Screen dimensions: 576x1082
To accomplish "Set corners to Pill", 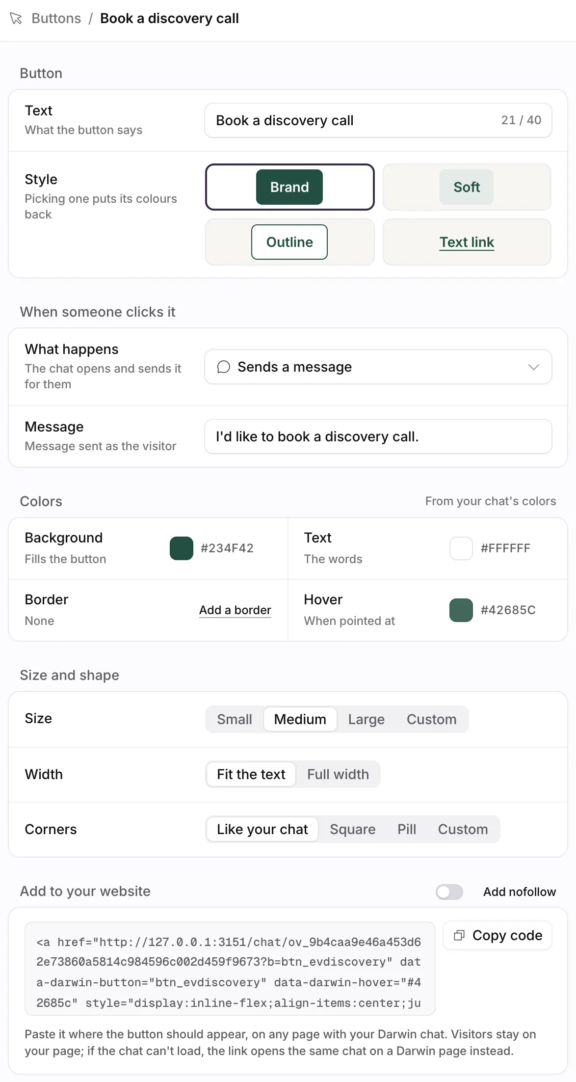I will coord(407,829).
